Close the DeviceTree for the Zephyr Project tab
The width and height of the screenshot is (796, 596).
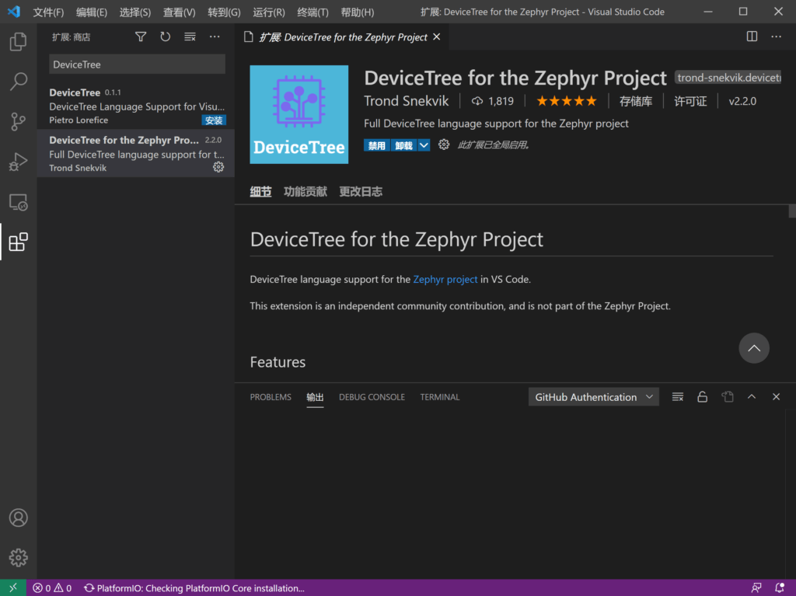(x=437, y=37)
